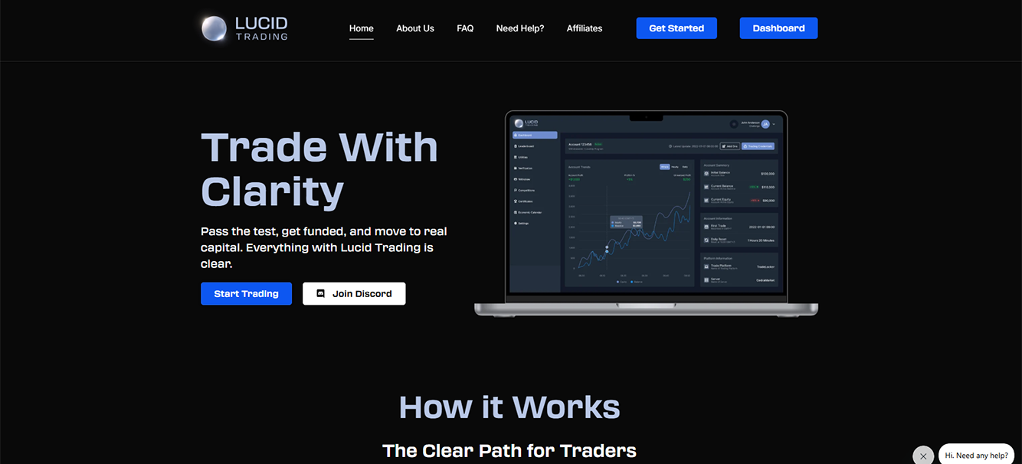Screen dimensions: 1022x464
Task: Close the chat help prompt
Action: pyautogui.click(x=923, y=456)
